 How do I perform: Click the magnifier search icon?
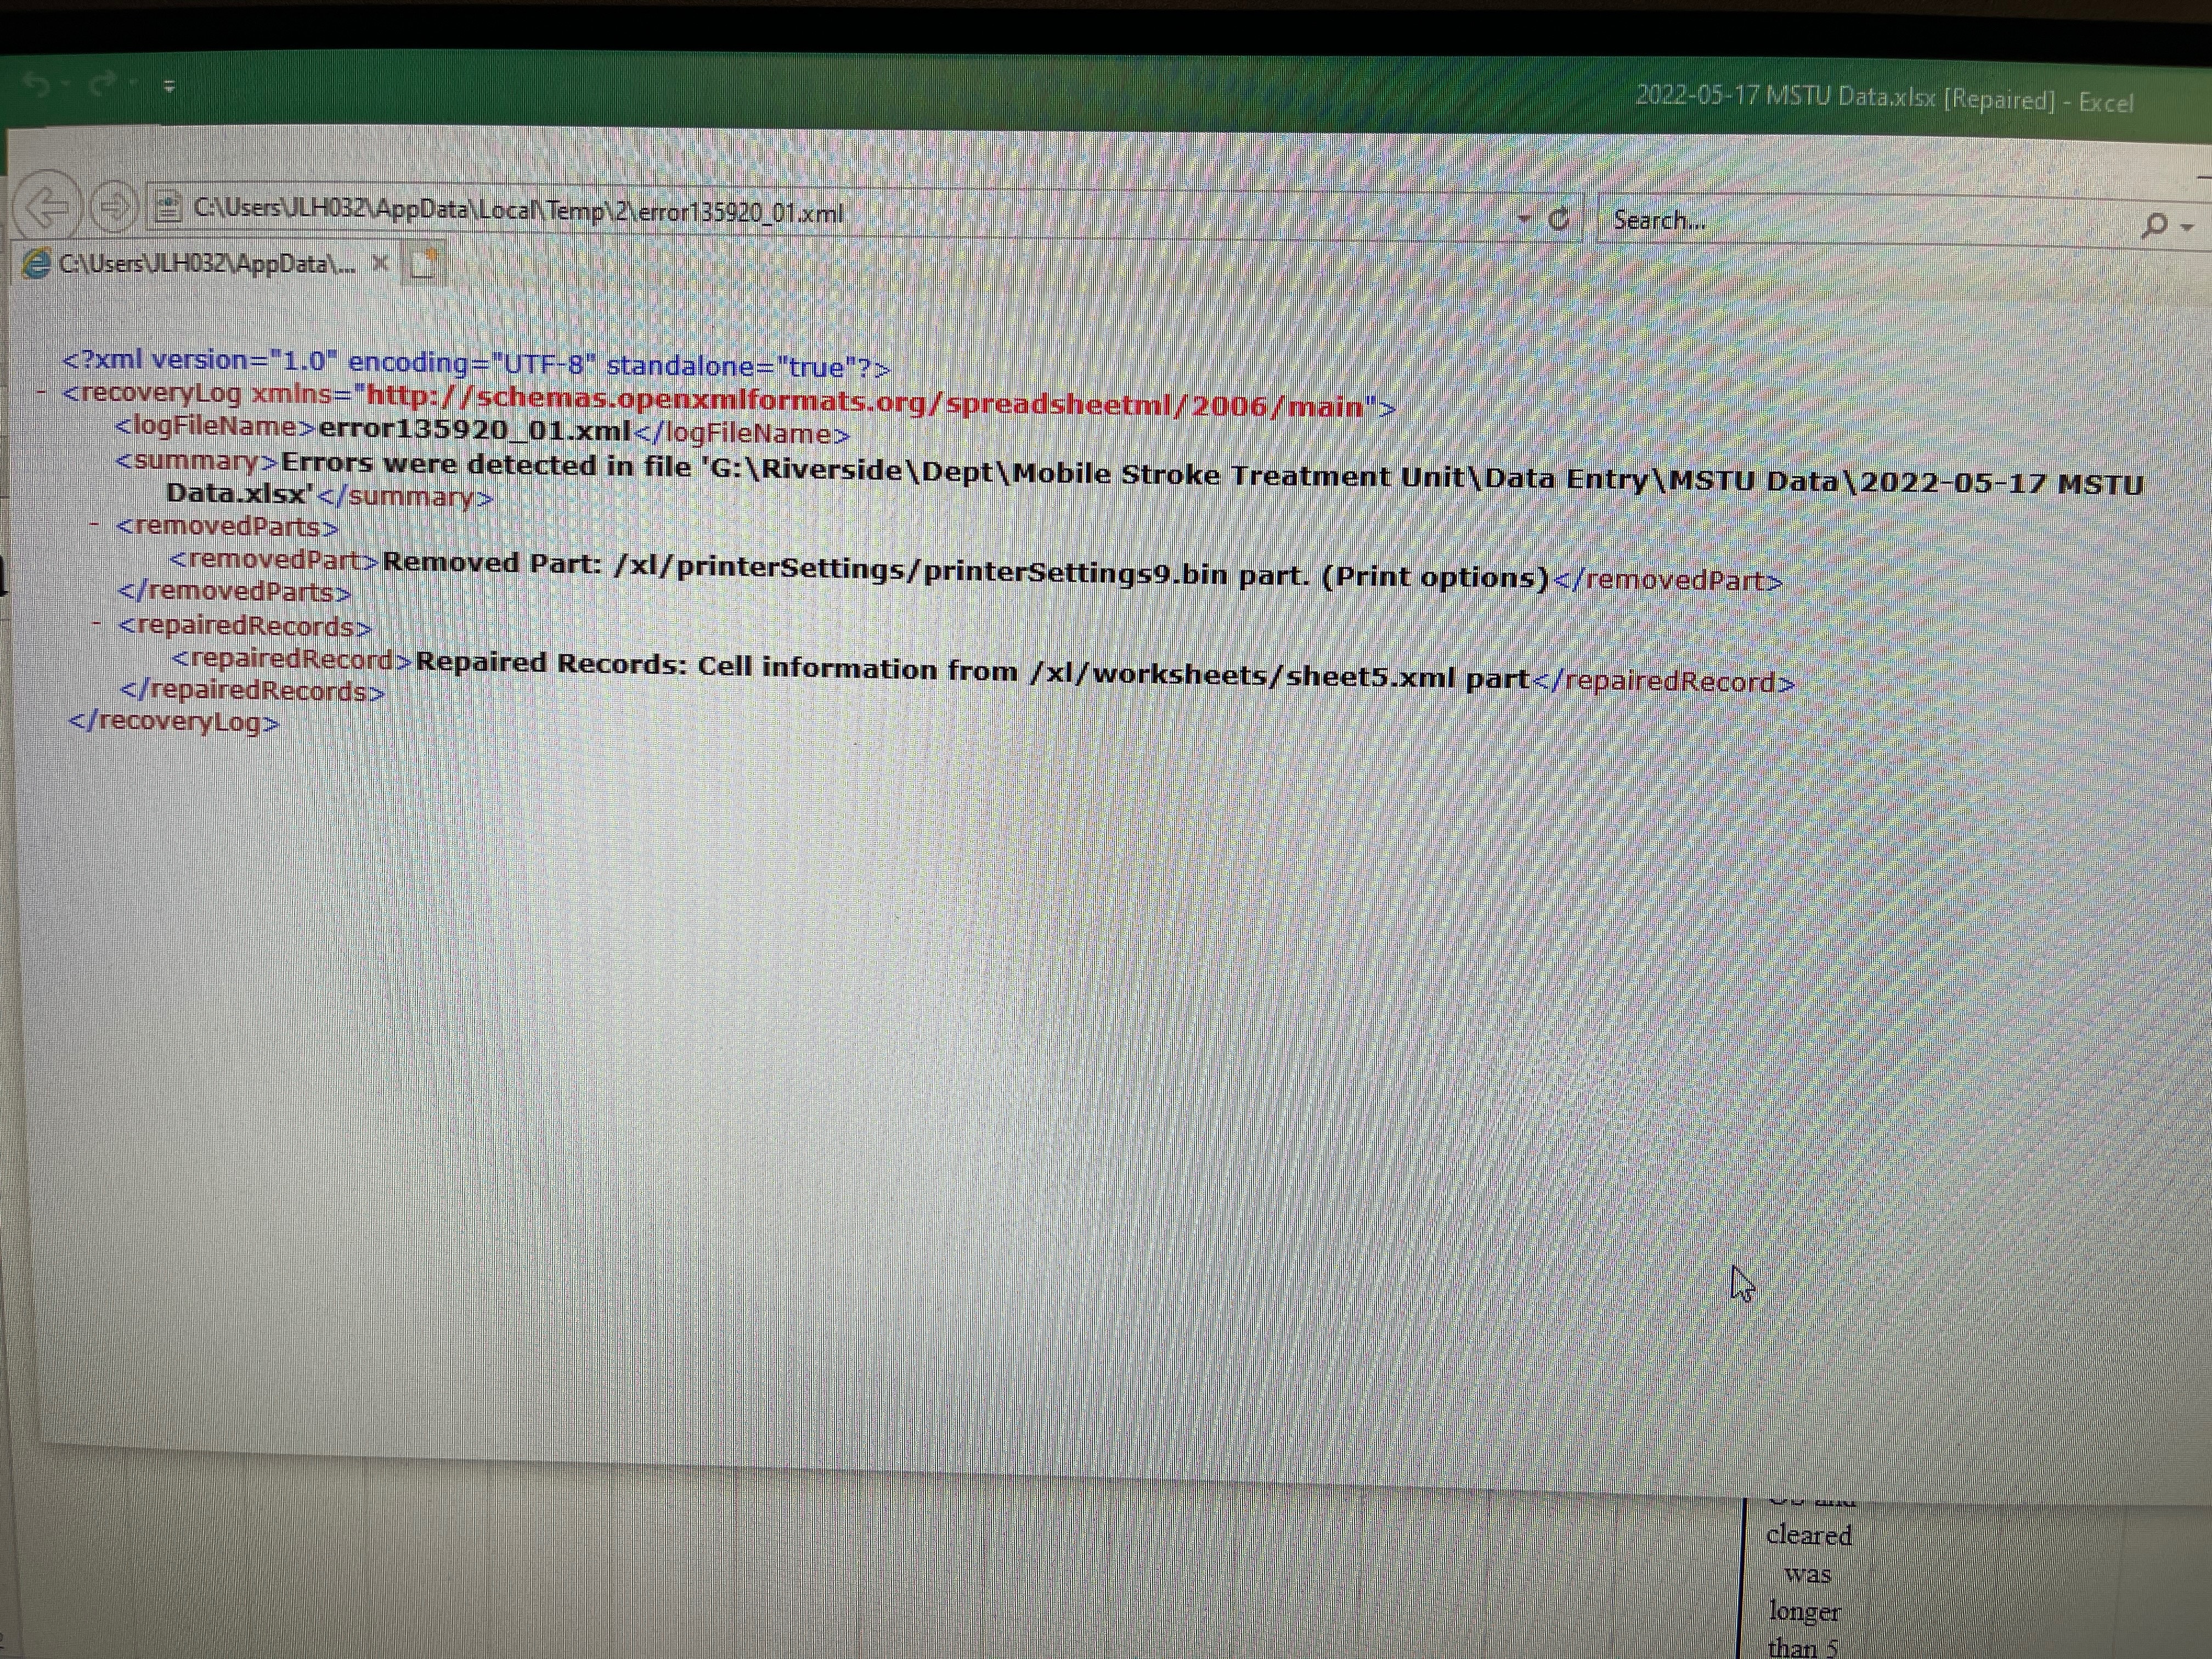(x=2154, y=225)
